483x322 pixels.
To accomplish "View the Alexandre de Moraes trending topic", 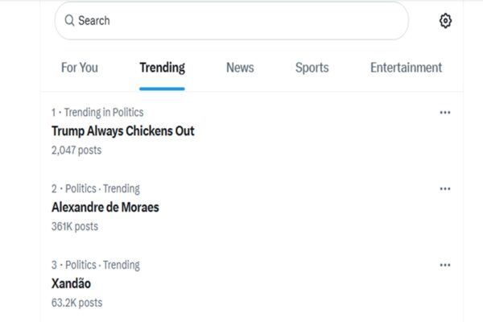I will (x=105, y=207).
